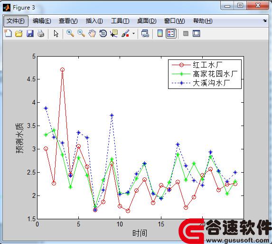Enable the Data Cursor tool
272x244 pixels.
coord(114,33)
